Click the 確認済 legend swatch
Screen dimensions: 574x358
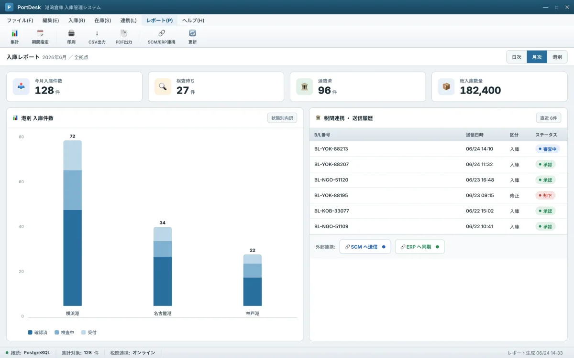[x=30, y=332]
